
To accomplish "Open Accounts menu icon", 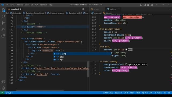I will [x=3, y=82].
